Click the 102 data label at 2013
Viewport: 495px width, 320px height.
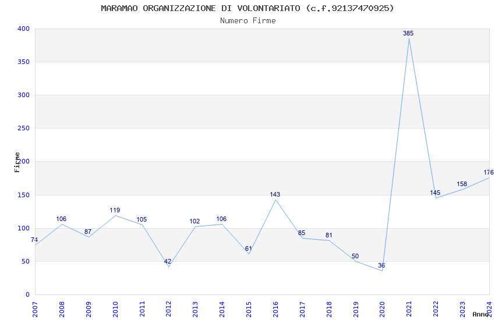(195, 221)
